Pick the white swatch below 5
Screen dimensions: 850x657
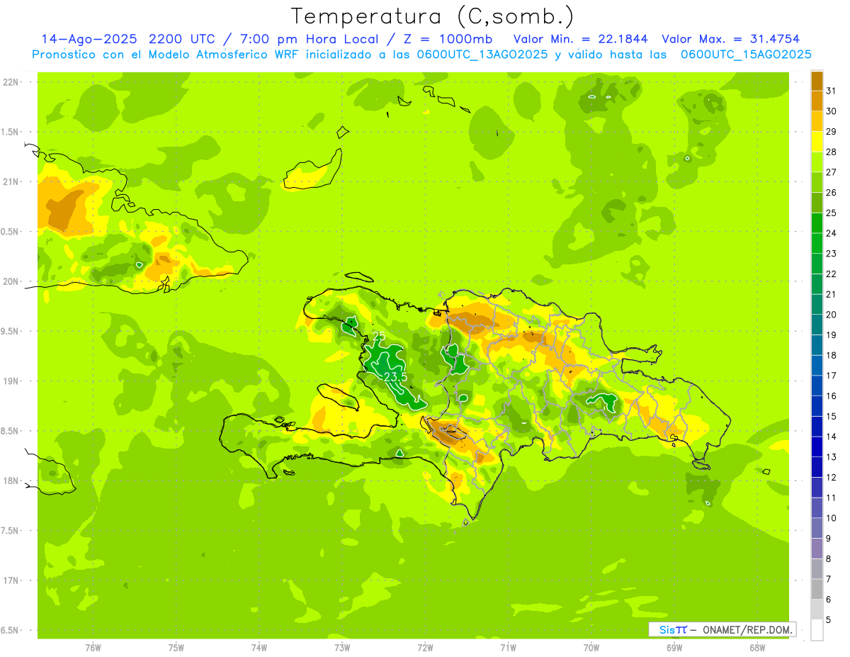(x=817, y=630)
